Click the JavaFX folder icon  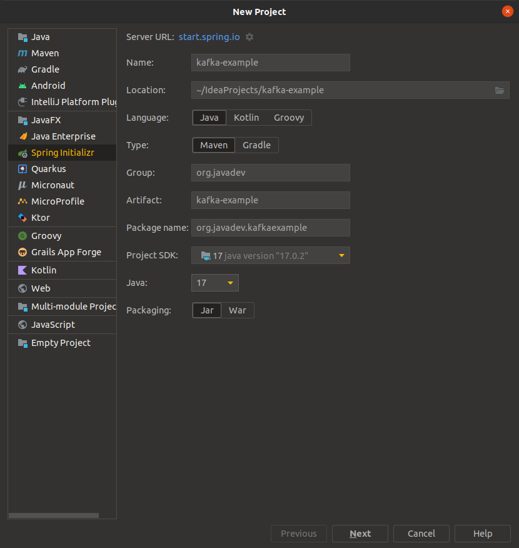tap(23, 120)
